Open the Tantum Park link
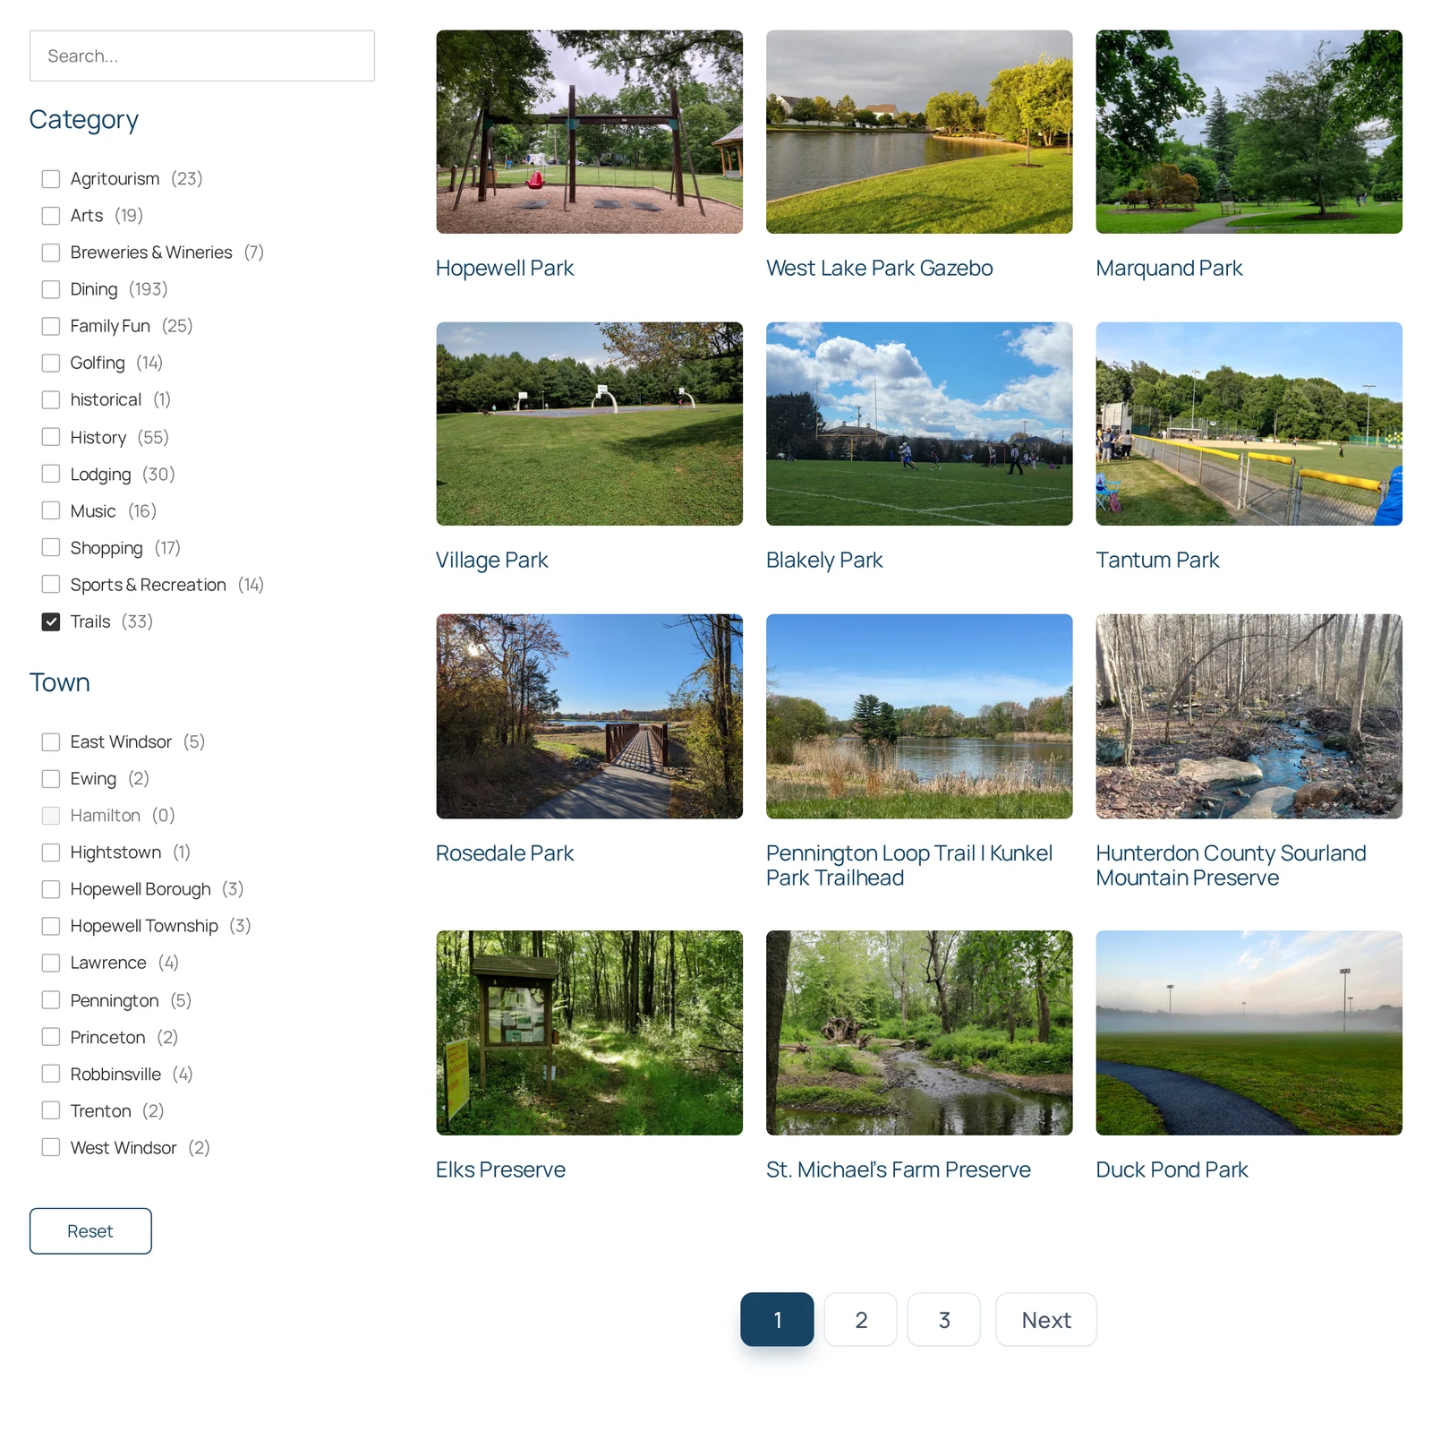Image resolution: width=1432 pixels, height=1439 pixels. click(1157, 561)
